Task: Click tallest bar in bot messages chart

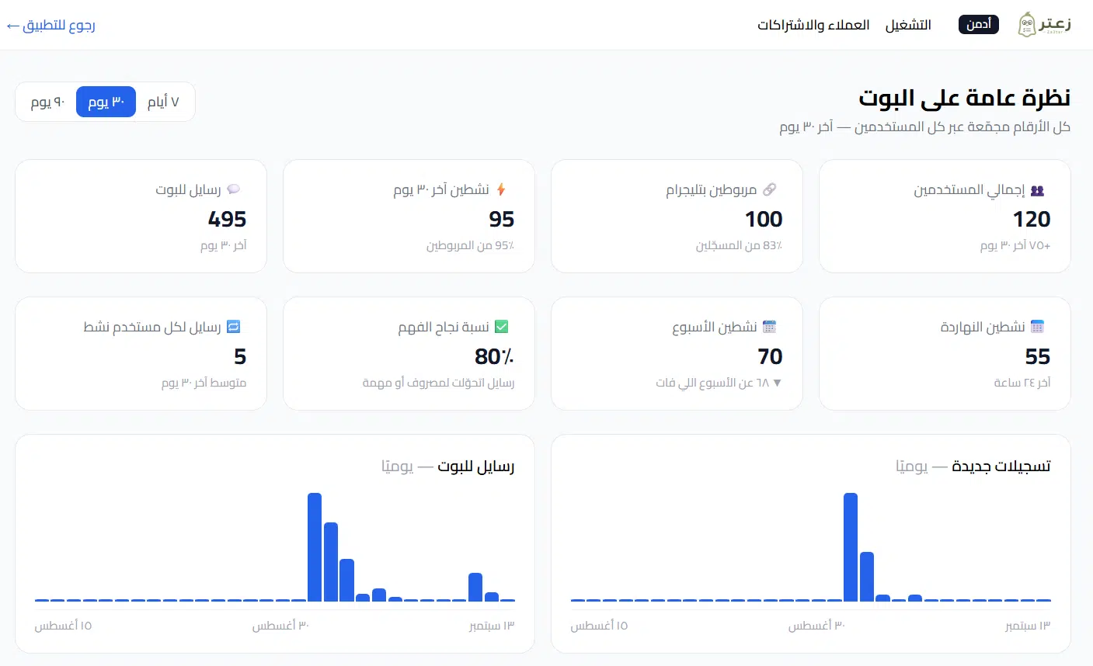Action: pos(315,546)
